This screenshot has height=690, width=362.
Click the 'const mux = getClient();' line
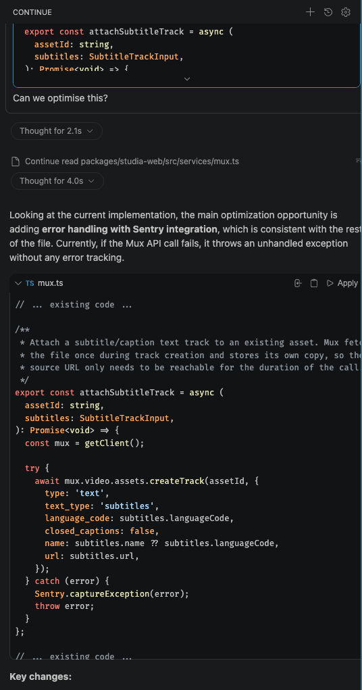(84, 443)
